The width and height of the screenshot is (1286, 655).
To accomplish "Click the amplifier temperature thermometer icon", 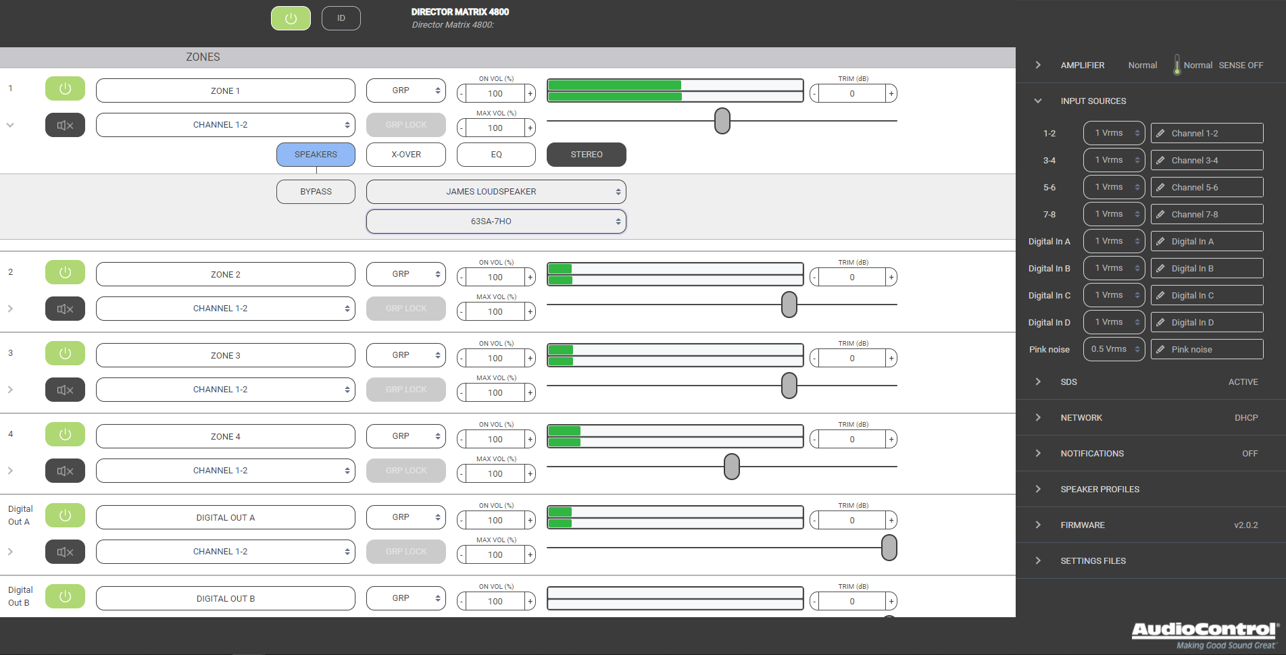I will 1177,65.
